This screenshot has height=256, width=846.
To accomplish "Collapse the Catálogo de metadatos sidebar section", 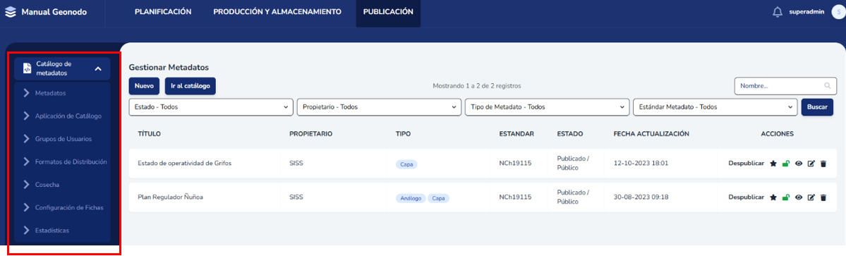I will 98,68.
